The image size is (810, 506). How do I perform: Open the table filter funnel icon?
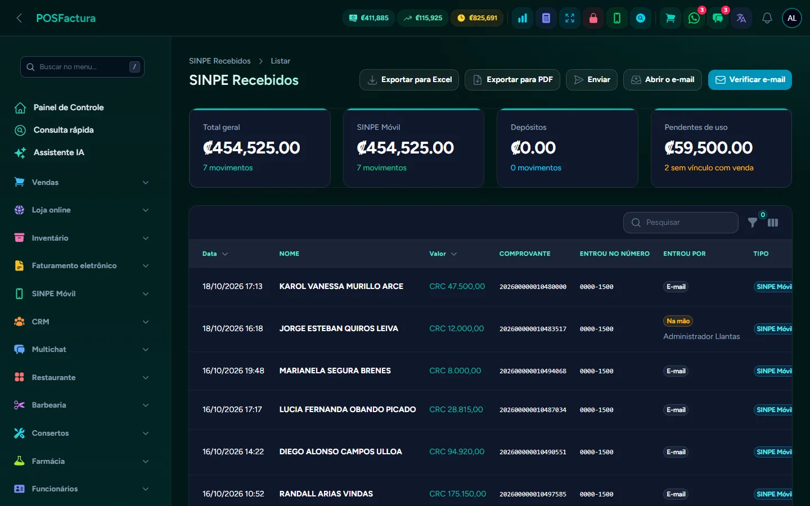(x=753, y=223)
